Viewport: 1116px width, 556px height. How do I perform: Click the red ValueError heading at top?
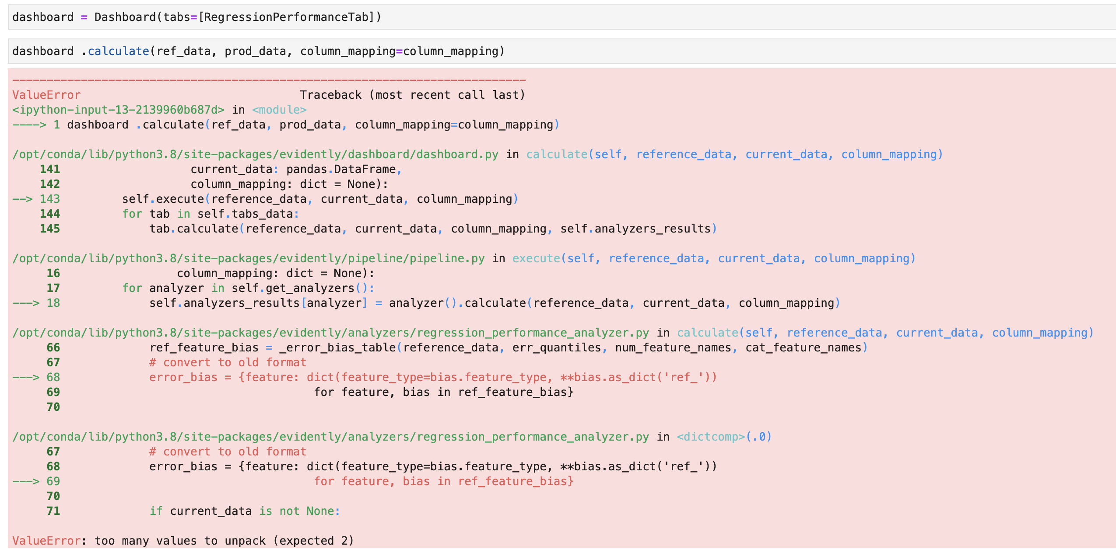tap(46, 95)
